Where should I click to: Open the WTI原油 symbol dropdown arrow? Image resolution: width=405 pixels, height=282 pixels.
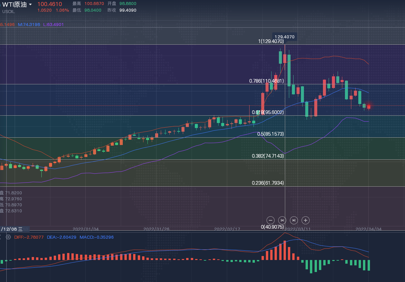click(31, 5)
